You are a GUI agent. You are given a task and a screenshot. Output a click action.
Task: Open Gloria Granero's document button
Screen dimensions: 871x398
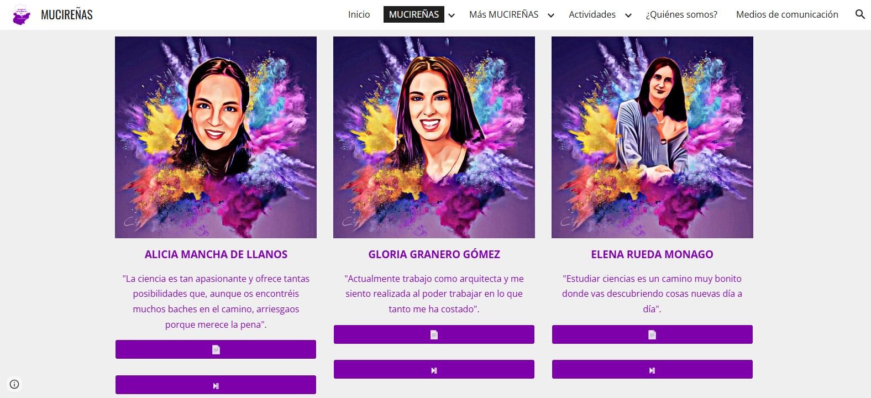click(x=434, y=334)
